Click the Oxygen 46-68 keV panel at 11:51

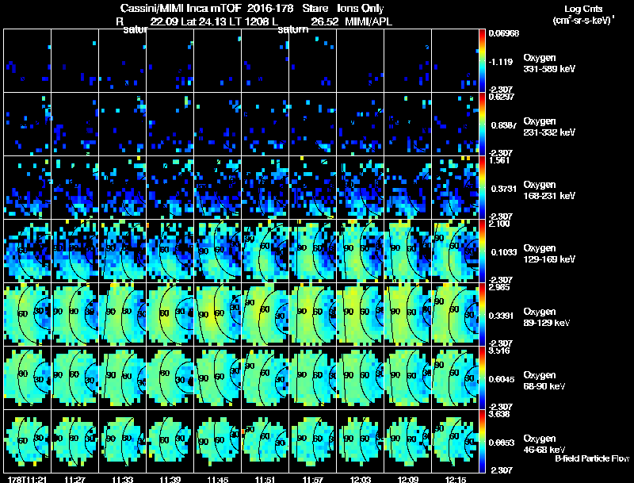click(x=265, y=441)
